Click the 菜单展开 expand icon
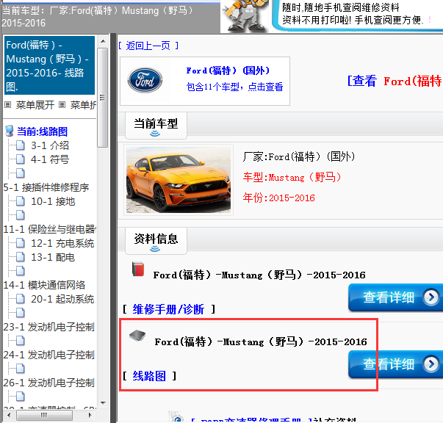443x423 pixels. pos(8,105)
